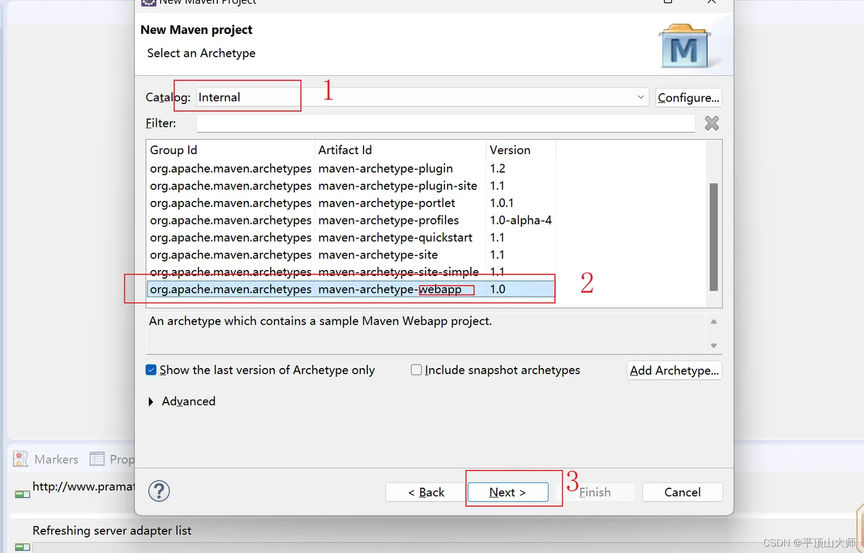Click the Markers tab icon in background window

[21, 459]
